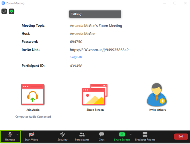Click the Join Audio headphone graphic

point(33,95)
